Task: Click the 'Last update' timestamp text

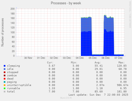Action: 98,95
